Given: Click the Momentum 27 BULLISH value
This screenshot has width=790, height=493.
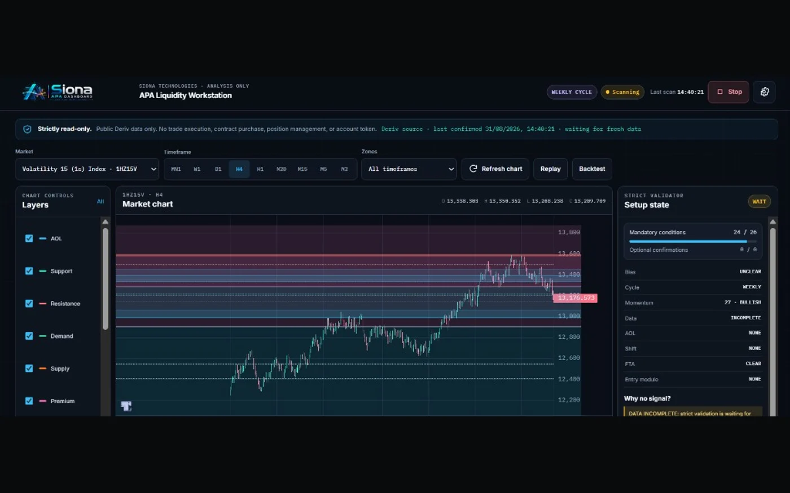Looking at the screenshot, I should point(743,303).
